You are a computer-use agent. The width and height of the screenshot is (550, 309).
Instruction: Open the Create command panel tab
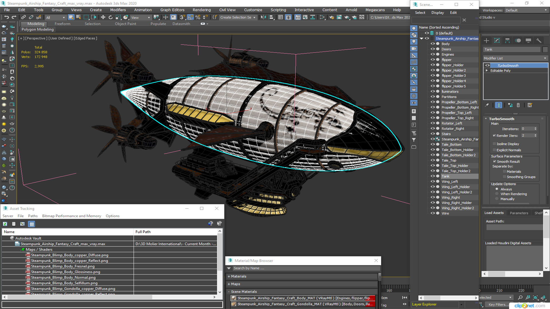486,41
